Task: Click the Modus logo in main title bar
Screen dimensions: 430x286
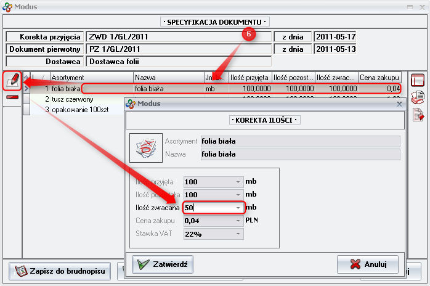Action: (x=7, y=7)
